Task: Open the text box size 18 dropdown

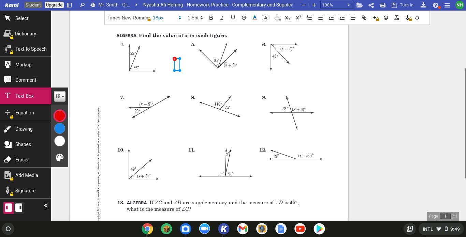Action: pos(60,96)
